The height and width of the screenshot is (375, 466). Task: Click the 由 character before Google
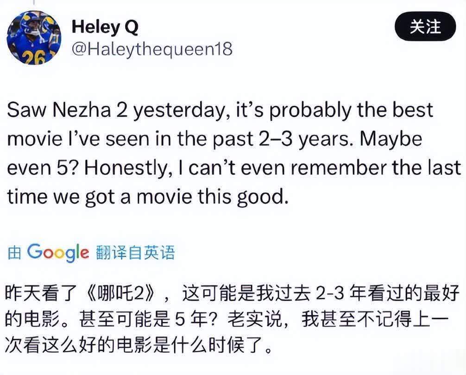coord(15,253)
